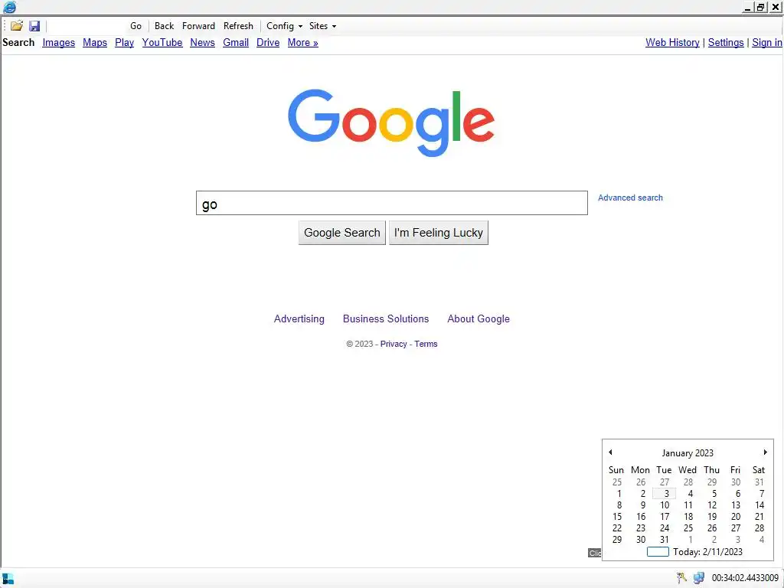Image resolution: width=784 pixels, height=588 pixels.
Task: Click the Google logo image
Action: [x=391, y=122]
